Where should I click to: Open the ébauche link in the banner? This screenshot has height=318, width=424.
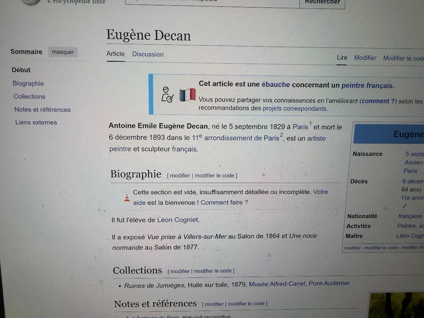click(x=276, y=85)
